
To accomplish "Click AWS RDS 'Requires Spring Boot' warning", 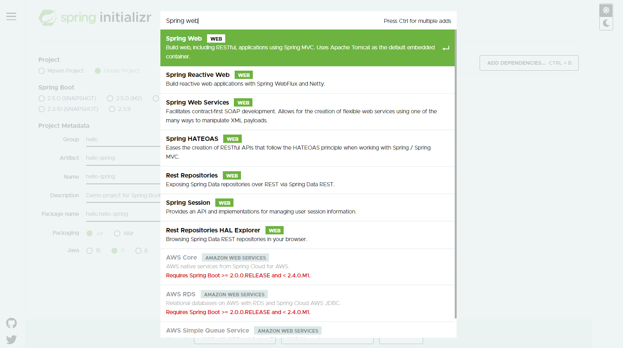I will pos(238,312).
